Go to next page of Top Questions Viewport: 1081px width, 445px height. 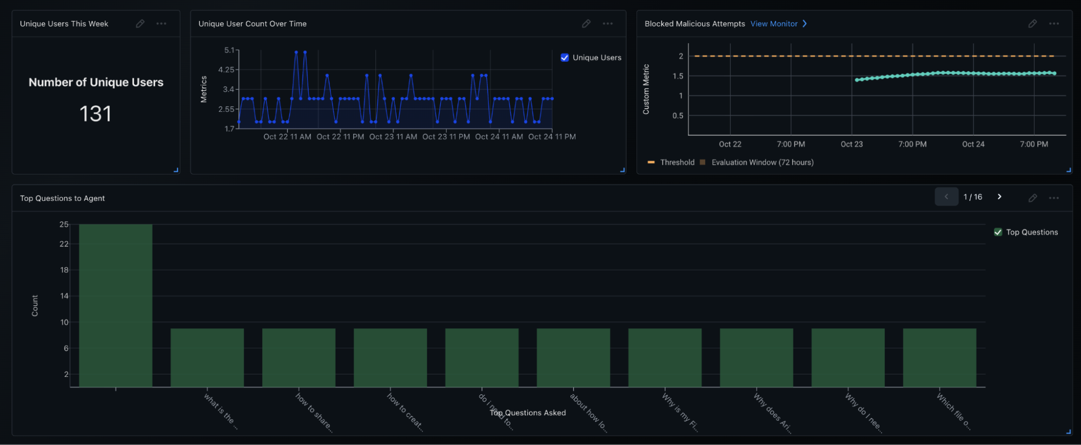(x=999, y=197)
